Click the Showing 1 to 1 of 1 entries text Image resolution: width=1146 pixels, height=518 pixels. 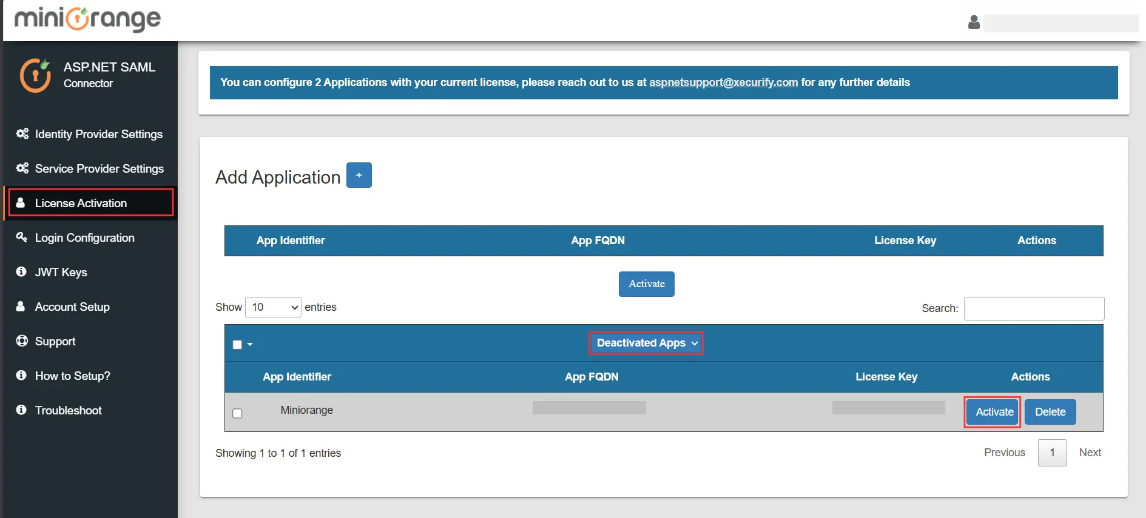pyautogui.click(x=278, y=453)
